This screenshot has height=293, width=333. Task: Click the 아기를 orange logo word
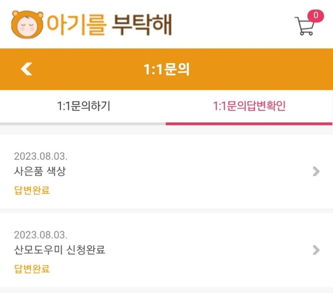(x=76, y=25)
